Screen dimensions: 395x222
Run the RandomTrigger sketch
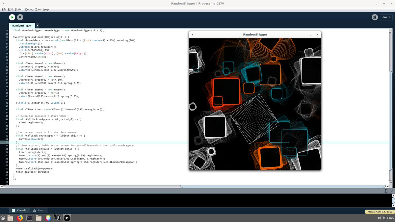pos(12,17)
